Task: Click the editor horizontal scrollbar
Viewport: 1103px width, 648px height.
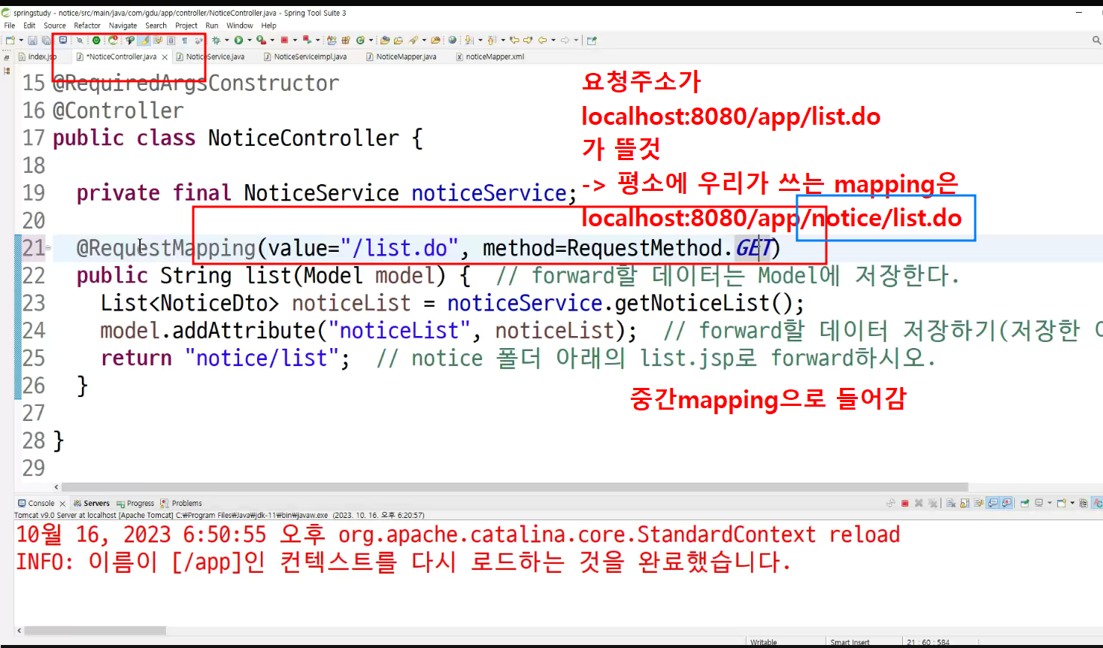Action: click(x=515, y=487)
